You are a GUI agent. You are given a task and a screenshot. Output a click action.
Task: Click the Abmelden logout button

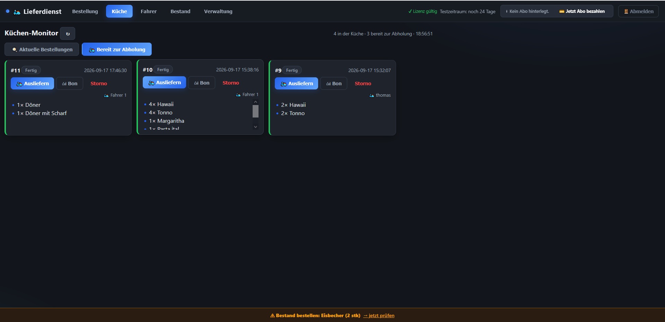pos(638,11)
